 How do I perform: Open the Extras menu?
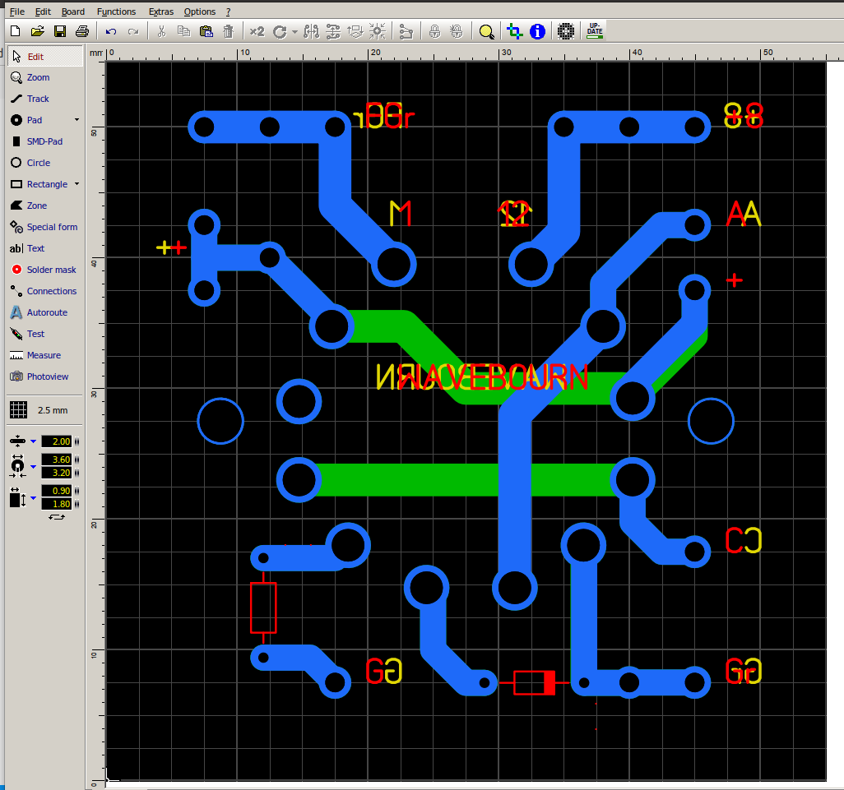(161, 12)
